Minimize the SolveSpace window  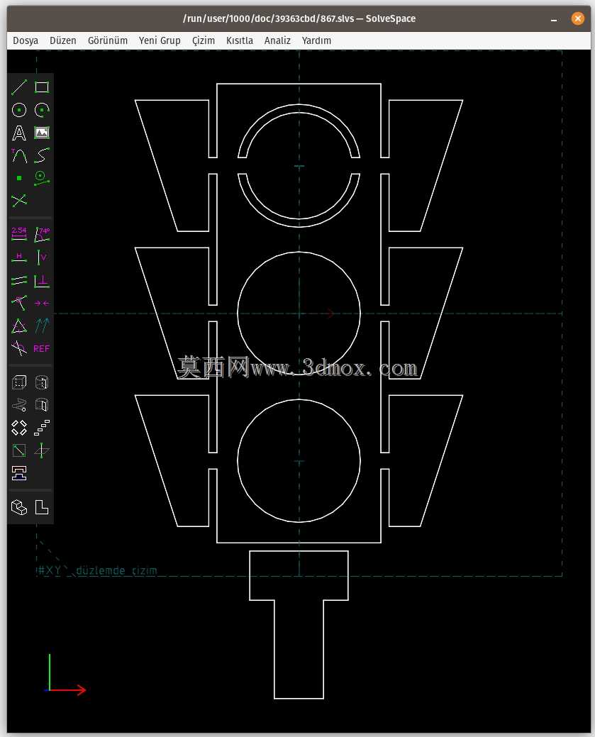[x=554, y=19]
